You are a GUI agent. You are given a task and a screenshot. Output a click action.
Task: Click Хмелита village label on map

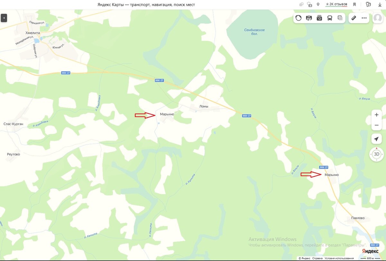point(32,33)
